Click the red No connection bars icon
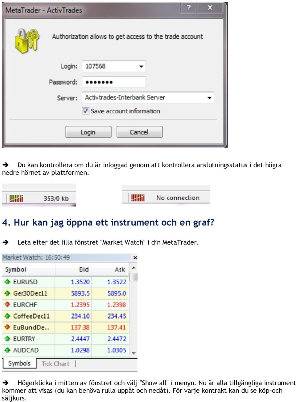 coord(138,198)
